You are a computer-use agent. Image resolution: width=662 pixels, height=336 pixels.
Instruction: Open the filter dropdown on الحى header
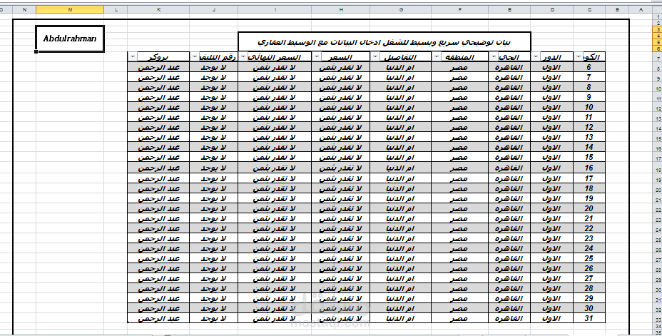pyautogui.click(x=494, y=56)
